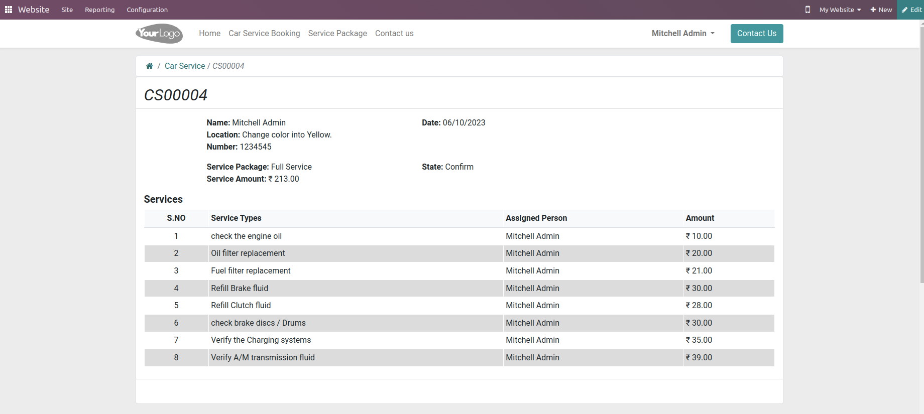Click the Contact us navigation link
This screenshot has height=414, width=924.
pyautogui.click(x=394, y=34)
